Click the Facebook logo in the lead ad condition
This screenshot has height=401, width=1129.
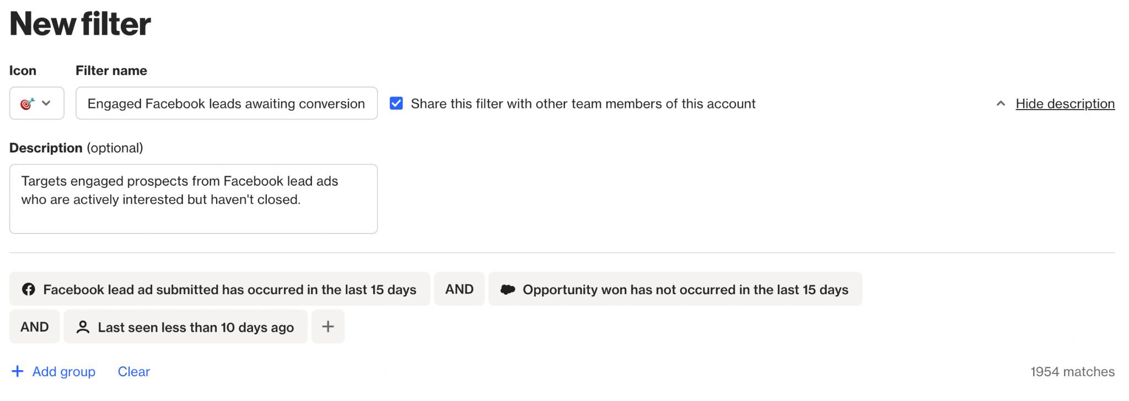[29, 289]
